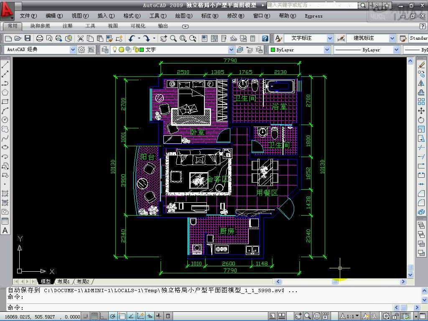The image size is (428, 321).
Task: Open the annotation scale 1:1 dropdown
Action: [x=357, y=316]
